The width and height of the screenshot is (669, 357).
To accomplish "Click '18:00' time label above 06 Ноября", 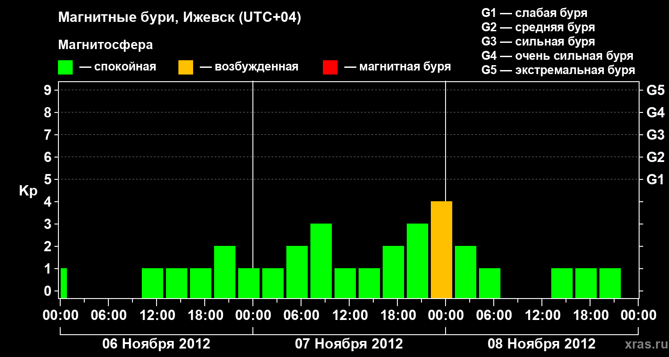I will [x=205, y=315].
